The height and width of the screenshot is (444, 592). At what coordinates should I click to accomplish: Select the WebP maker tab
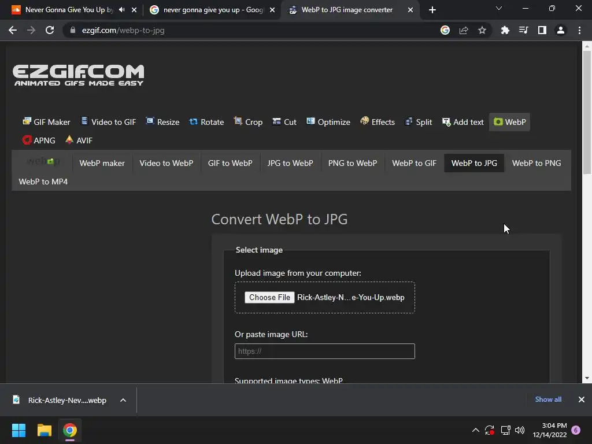pos(102,163)
